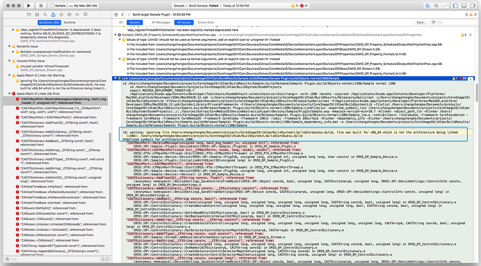Show Errors Only in build log

[x=206, y=22]
